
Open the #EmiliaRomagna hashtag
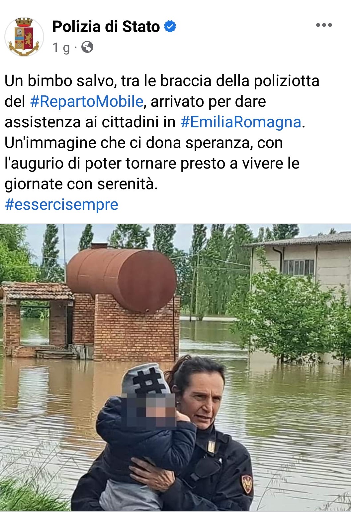[241, 122]
